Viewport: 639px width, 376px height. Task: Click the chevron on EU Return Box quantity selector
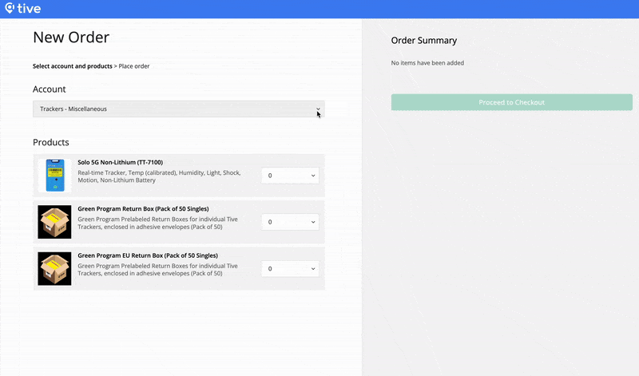click(x=313, y=269)
